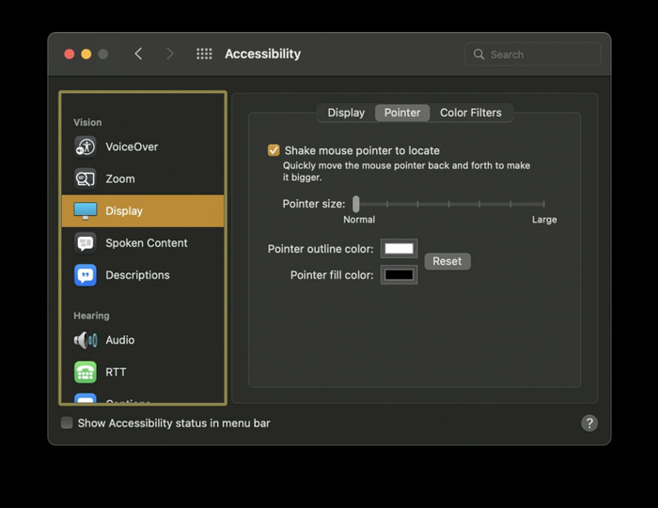This screenshot has height=508, width=658.
Task: Select the Descriptions icon
Action: pyautogui.click(x=86, y=275)
